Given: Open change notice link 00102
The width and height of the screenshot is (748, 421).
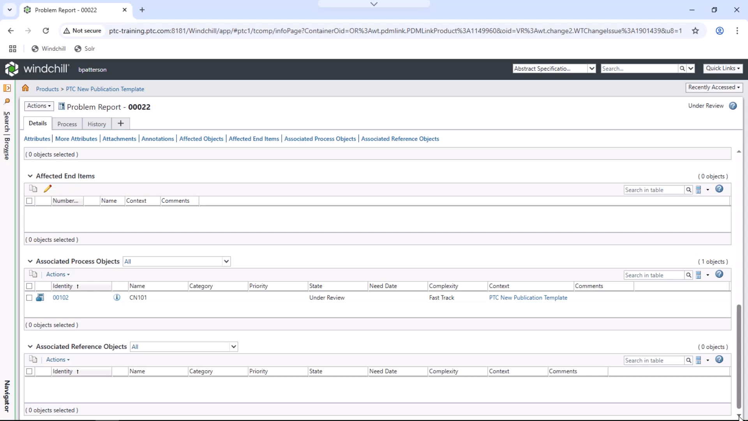Looking at the screenshot, I should pyautogui.click(x=61, y=297).
